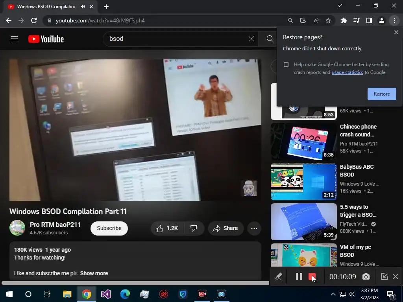Open Chrome tab search chevron

click(x=340, y=6)
